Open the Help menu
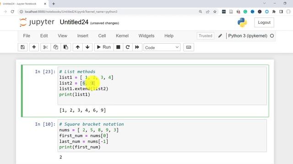Viewport: 293px width, 164px height. [x=169, y=36]
